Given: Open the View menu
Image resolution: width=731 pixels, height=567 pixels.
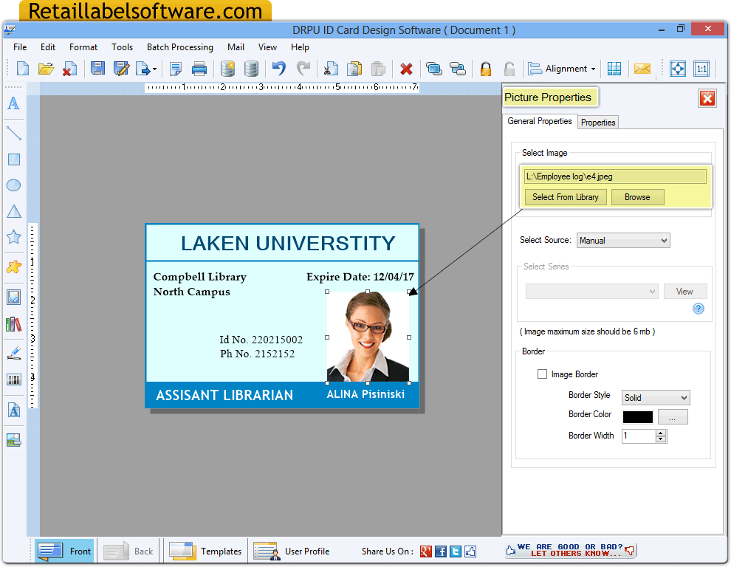Looking at the screenshot, I should (267, 47).
